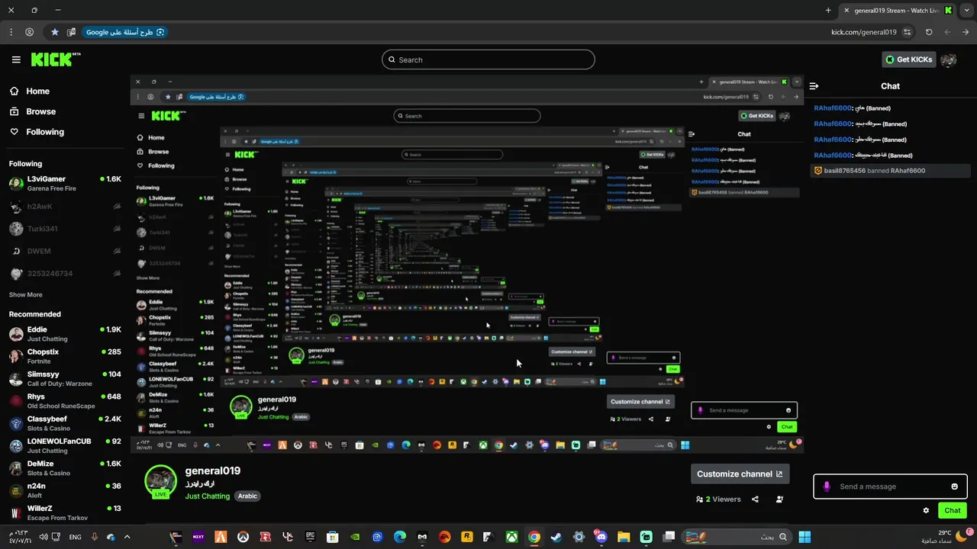Open chat settings gear icon

(x=926, y=511)
